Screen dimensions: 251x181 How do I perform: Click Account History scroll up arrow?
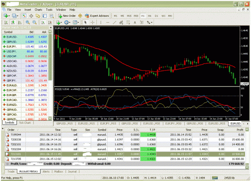(x=247, y=130)
